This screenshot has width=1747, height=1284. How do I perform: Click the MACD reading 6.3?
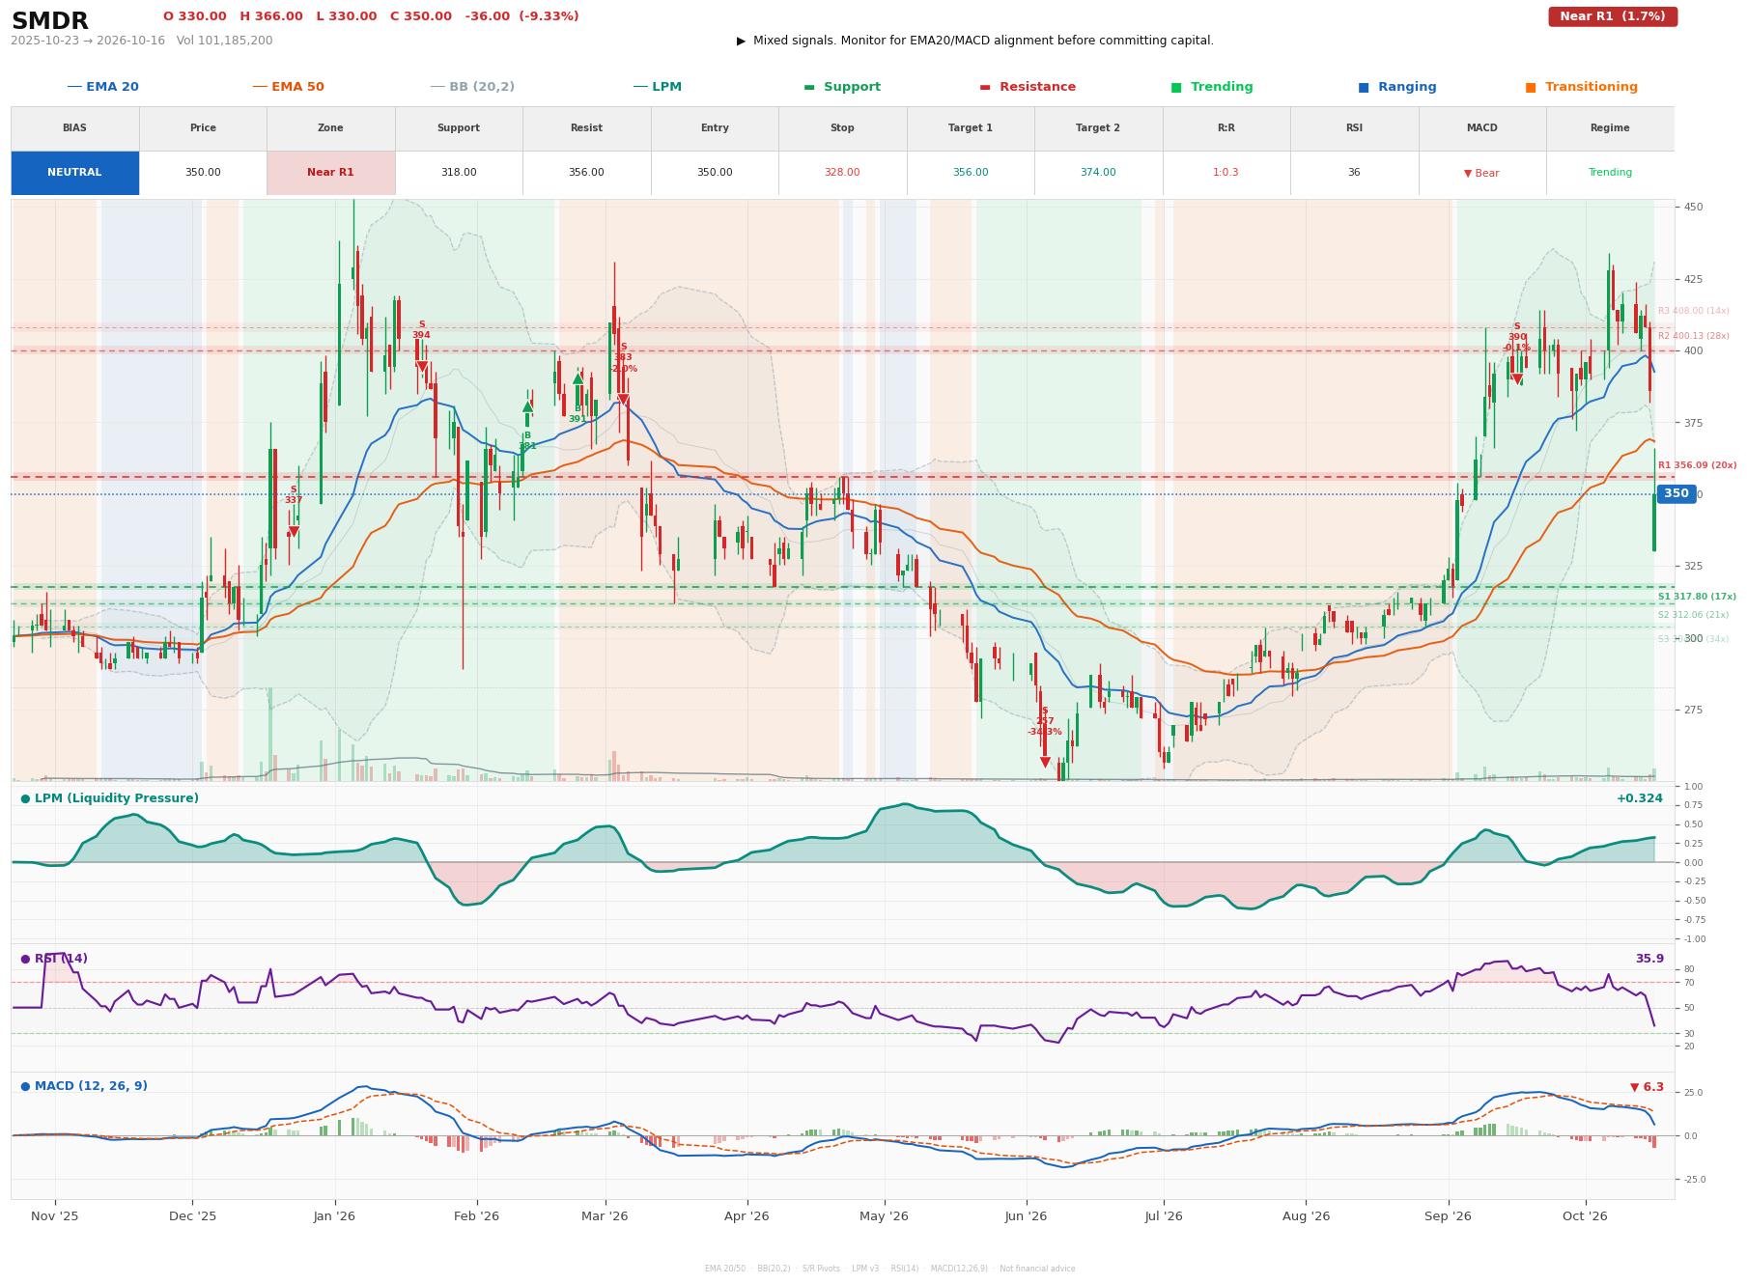coord(1647,1087)
